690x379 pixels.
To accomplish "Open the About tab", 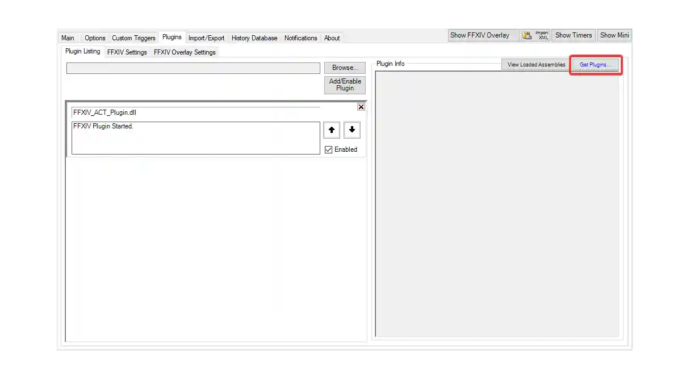I will click(332, 38).
